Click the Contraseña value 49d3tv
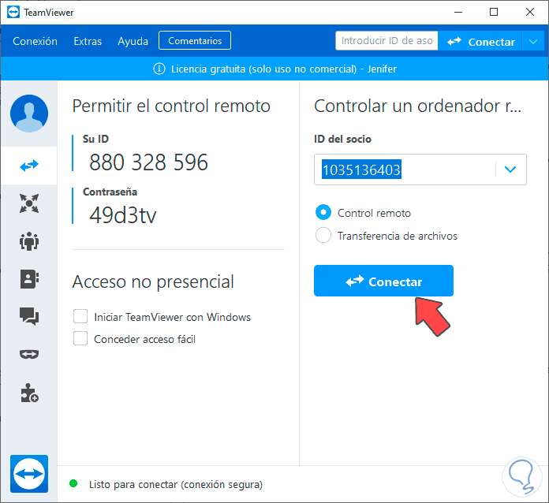Screen dimensions: 549x503 point(123,215)
